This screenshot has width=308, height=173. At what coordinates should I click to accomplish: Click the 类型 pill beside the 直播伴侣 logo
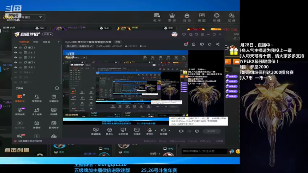(47, 34)
